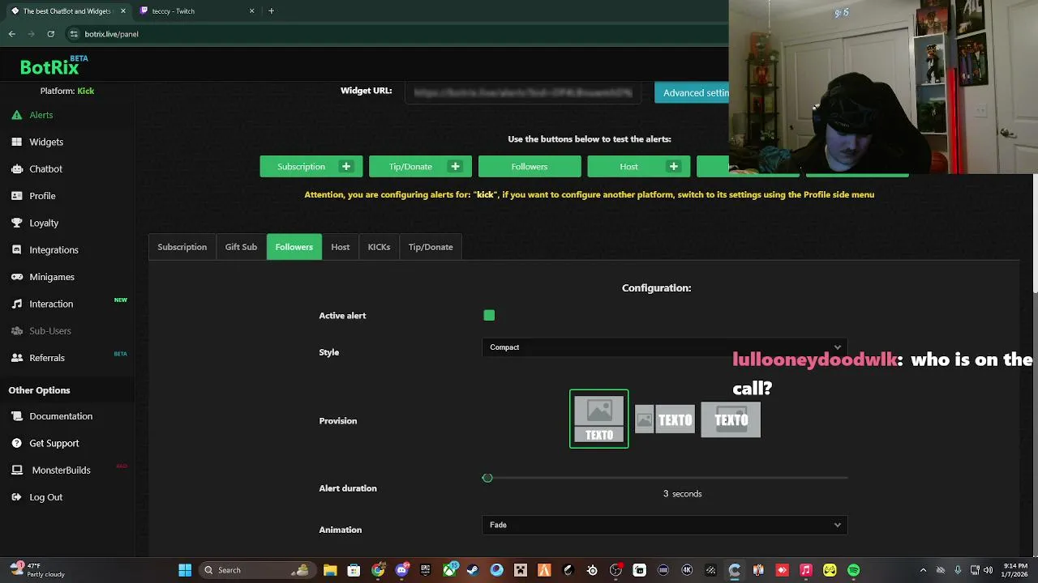Toggle the Active alert checkbox
The width and height of the screenshot is (1038, 583).
point(489,315)
